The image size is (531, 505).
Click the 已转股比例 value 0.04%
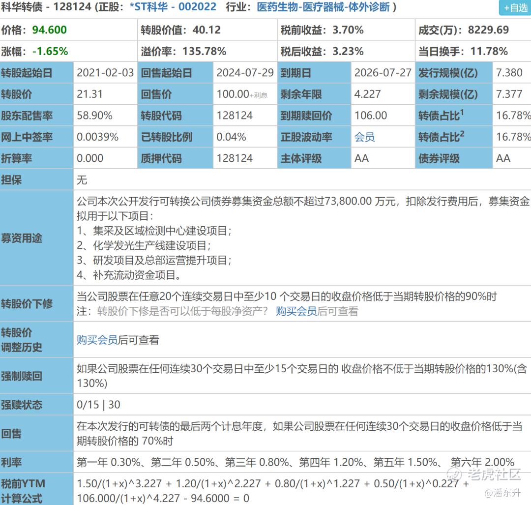pos(231,137)
